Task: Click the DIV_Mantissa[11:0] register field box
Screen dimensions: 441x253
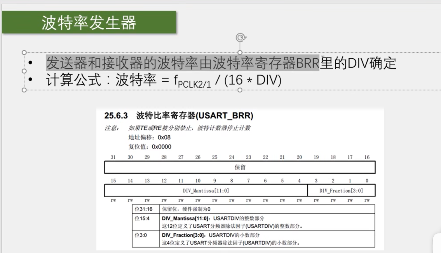Action: tap(206, 191)
